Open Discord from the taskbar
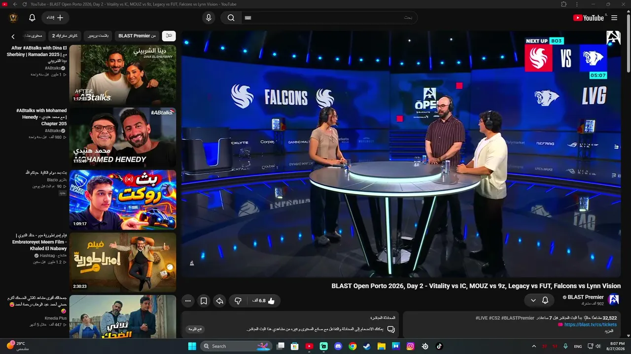 pos(338,346)
